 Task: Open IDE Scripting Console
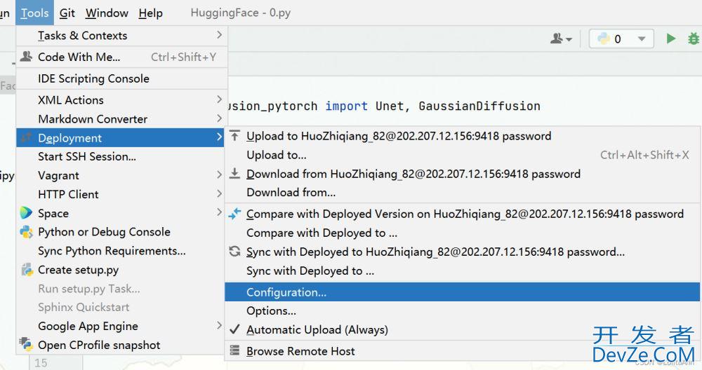(121, 78)
